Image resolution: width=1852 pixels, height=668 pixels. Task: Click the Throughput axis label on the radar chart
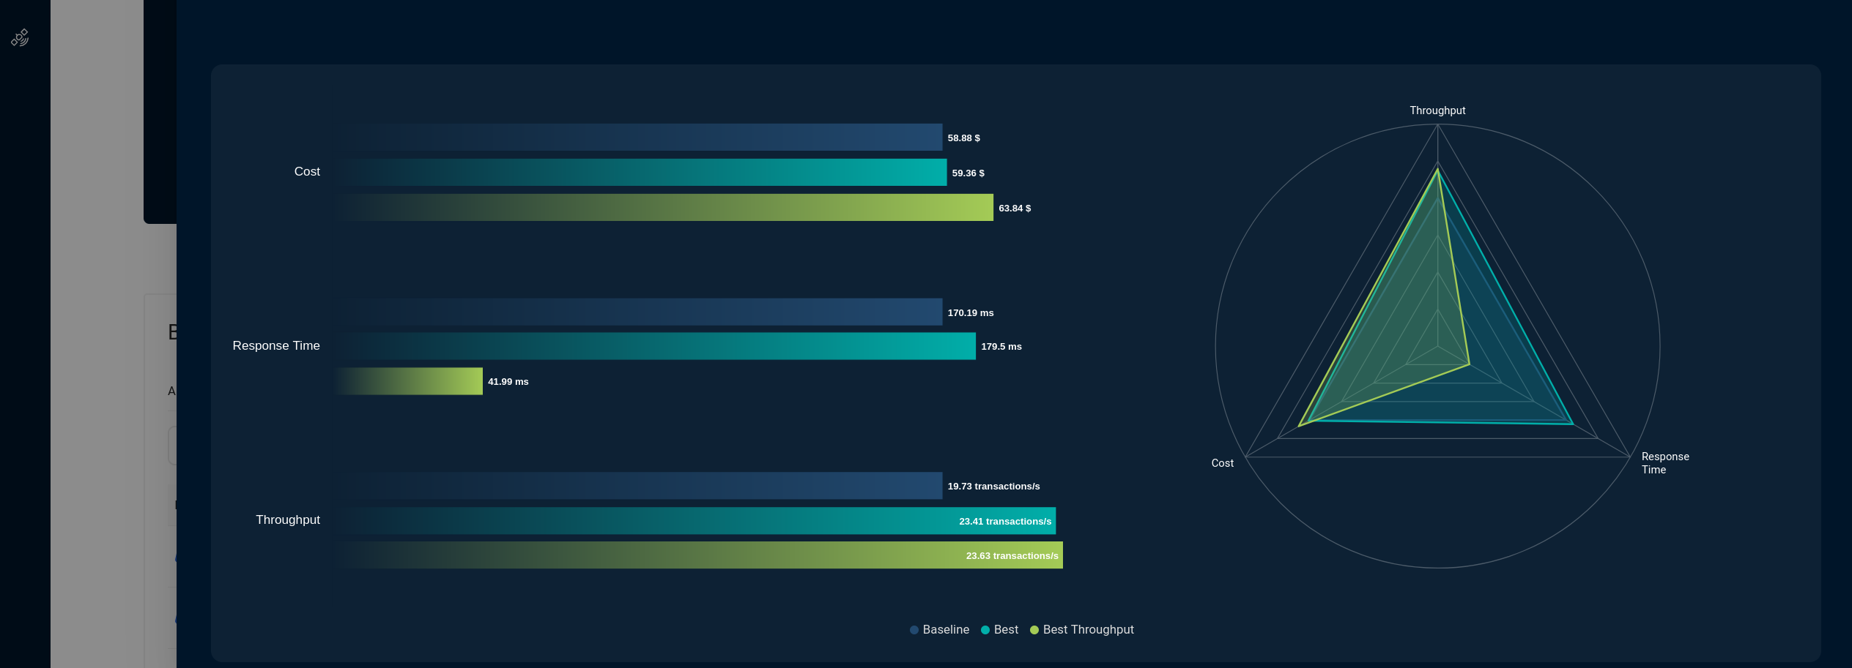(1437, 110)
